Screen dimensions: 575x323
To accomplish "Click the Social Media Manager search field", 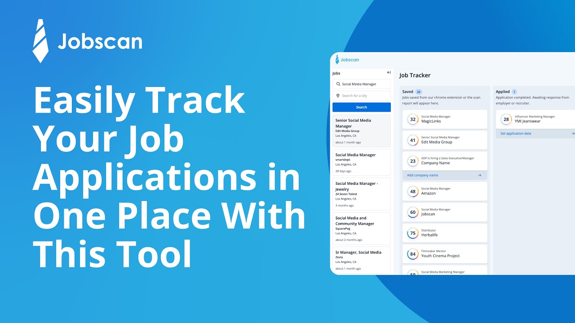I will (362, 84).
